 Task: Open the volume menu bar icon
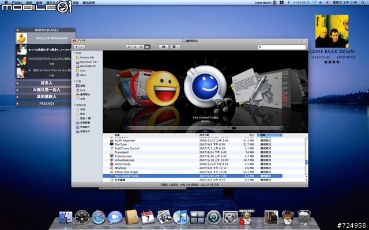[x=321, y=2]
